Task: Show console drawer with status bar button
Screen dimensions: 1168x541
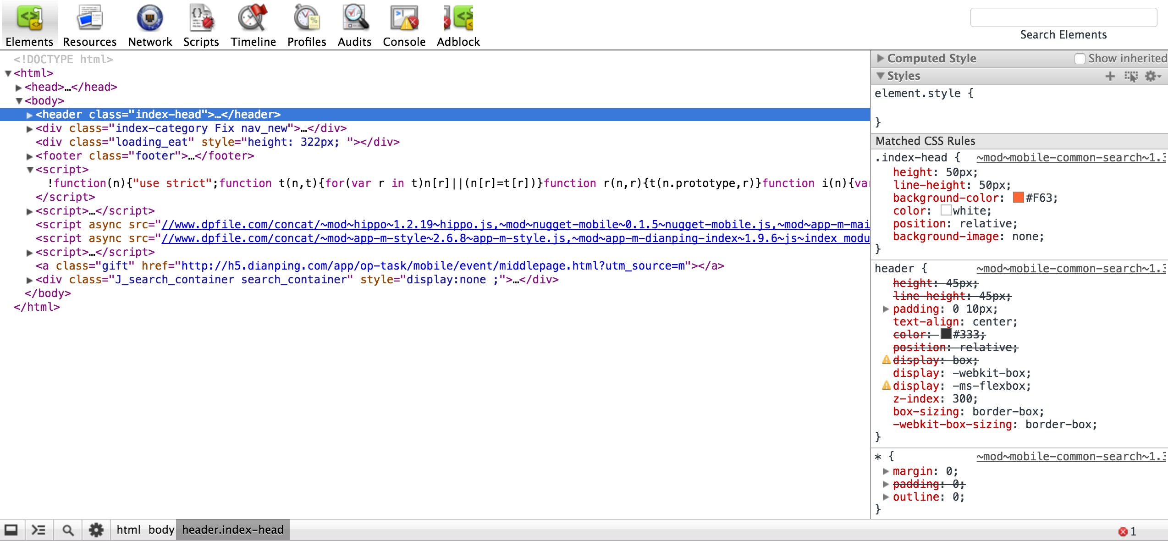Action: pyautogui.click(x=39, y=530)
